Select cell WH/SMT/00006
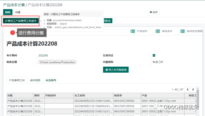Image resolution: width=205 pixels, height=116 pixels. coord(127,101)
